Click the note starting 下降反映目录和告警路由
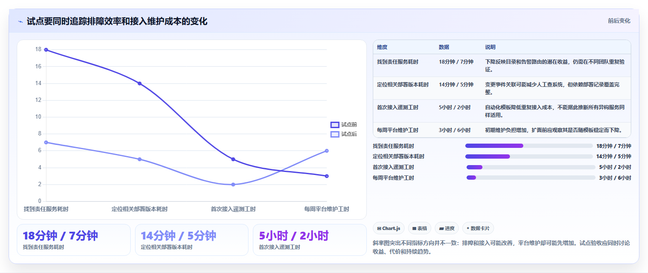 tap(555, 65)
